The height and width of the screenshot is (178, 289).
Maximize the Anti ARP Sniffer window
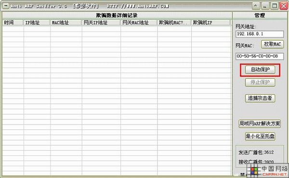click(274, 6)
